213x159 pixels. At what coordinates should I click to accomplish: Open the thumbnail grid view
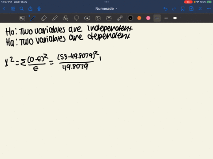pos(13,9)
